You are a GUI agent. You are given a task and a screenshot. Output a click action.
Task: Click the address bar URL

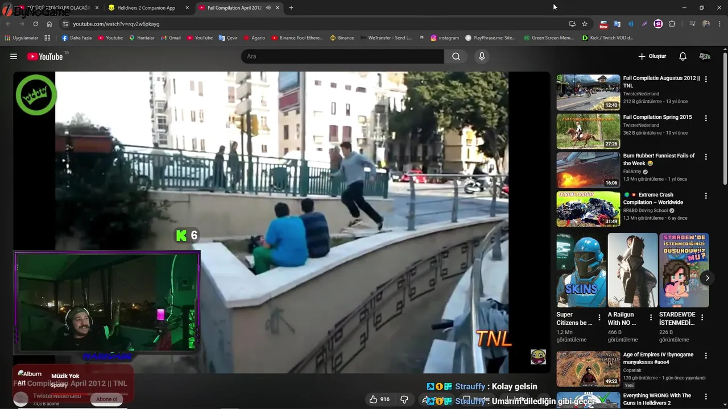116,24
